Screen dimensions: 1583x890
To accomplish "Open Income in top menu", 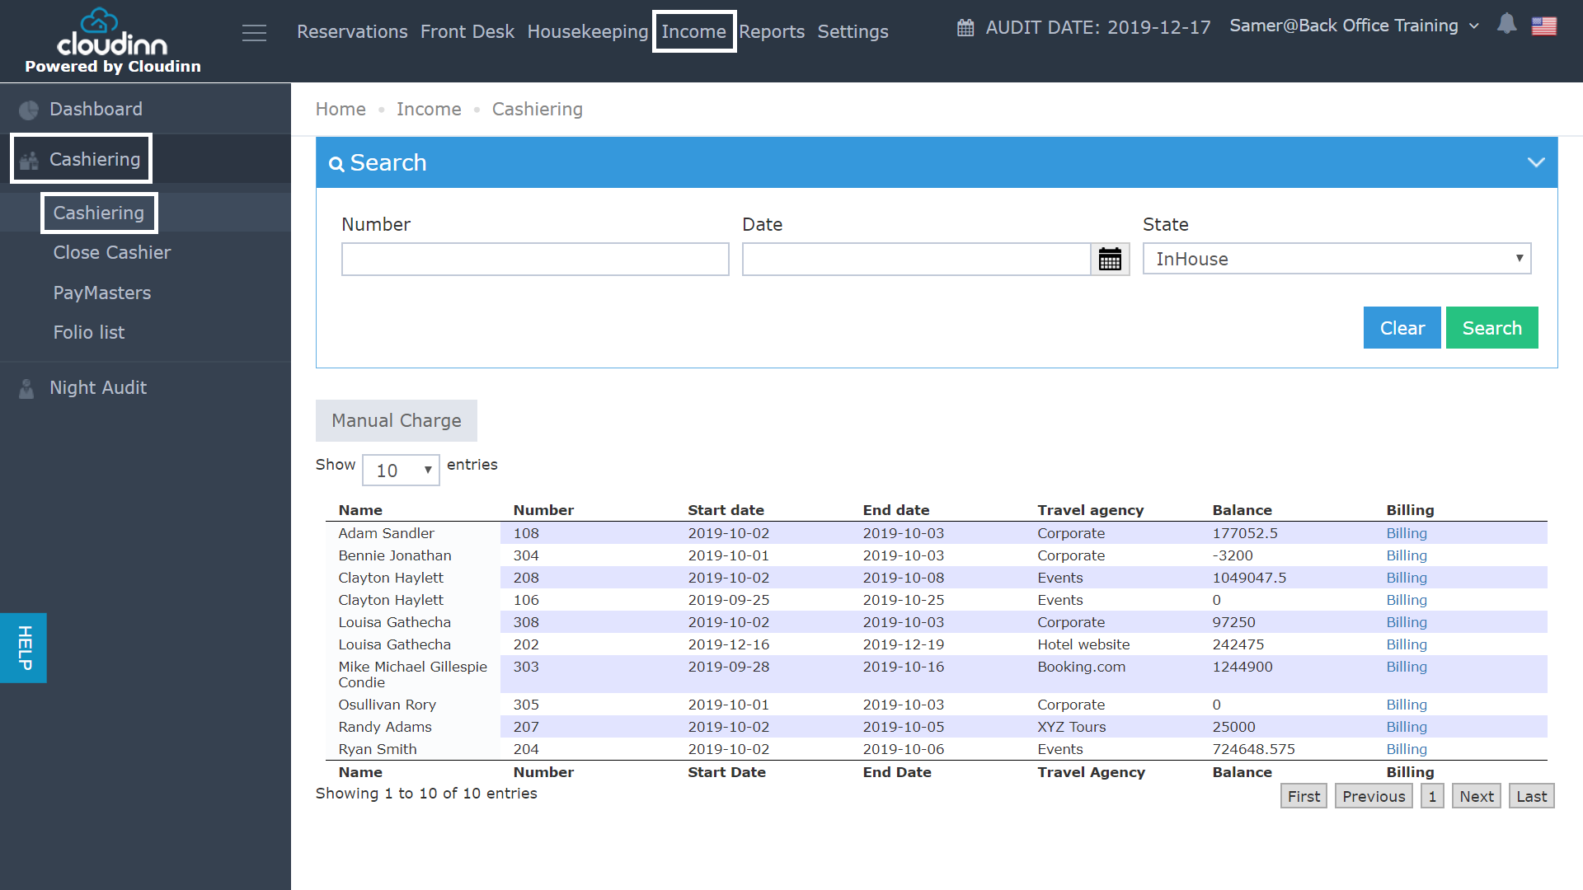I will point(693,31).
